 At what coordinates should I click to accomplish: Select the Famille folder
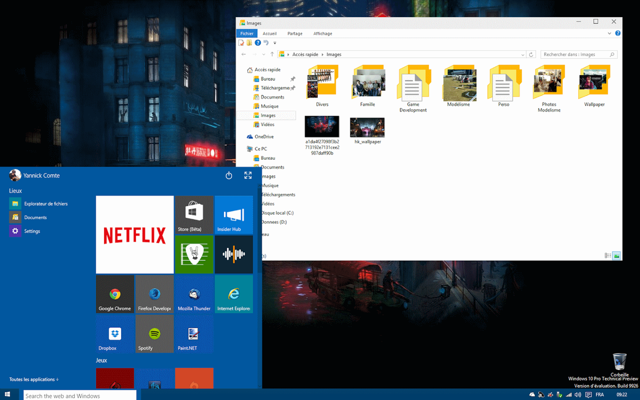tap(367, 87)
